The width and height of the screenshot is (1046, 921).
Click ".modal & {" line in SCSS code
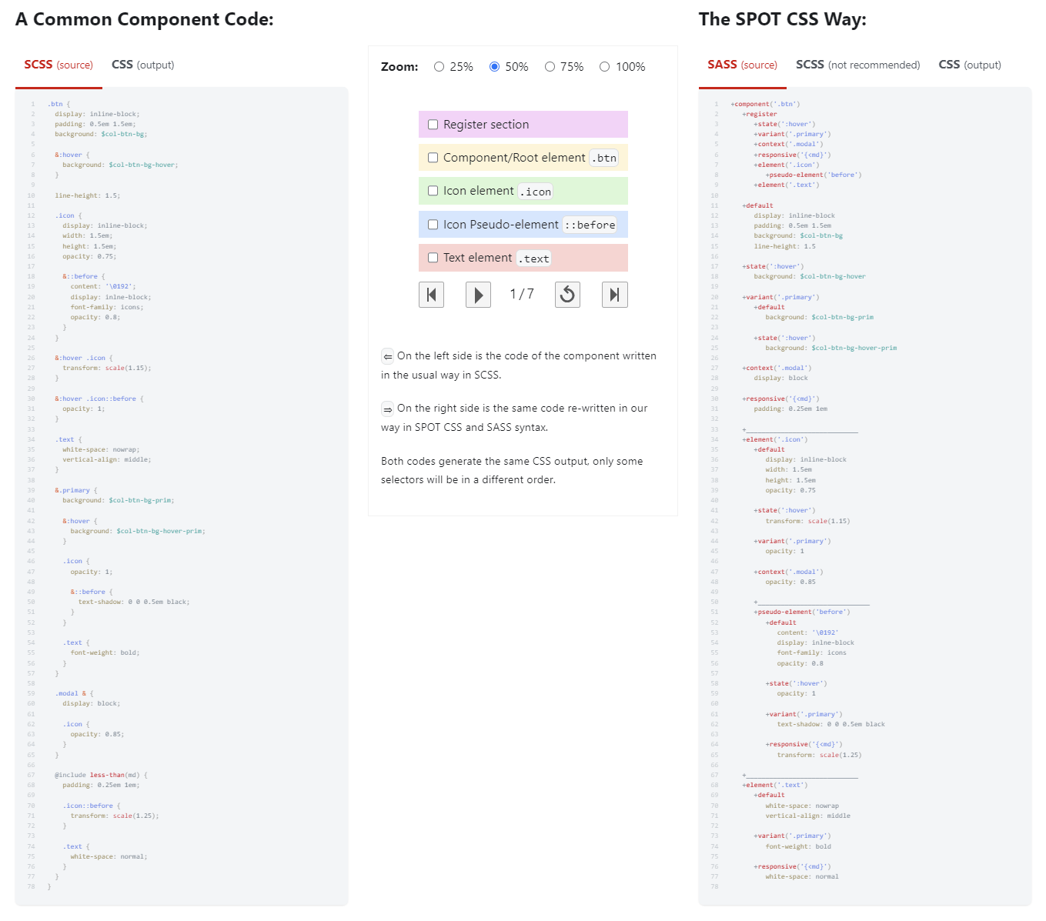coord(74,693)
